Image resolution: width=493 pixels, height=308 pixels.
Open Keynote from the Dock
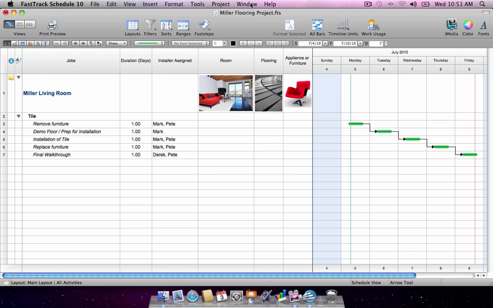[251, 296]
